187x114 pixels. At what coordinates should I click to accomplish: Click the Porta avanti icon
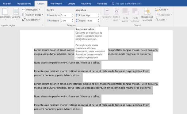tap(125, 15)
